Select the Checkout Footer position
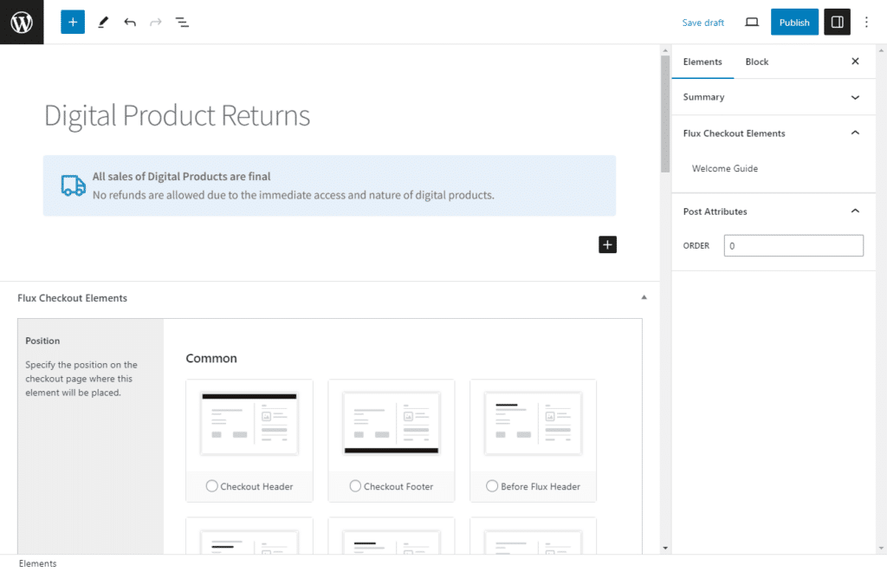The width and height of the screenshot is (887, 572). [x=354, y=486]
